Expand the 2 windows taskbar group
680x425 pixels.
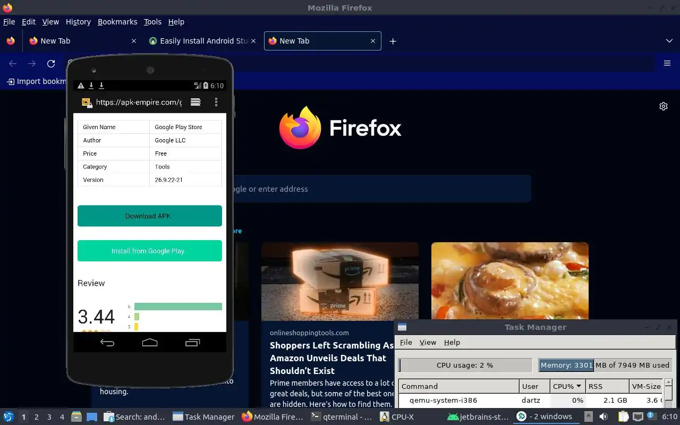coord(547,416)
